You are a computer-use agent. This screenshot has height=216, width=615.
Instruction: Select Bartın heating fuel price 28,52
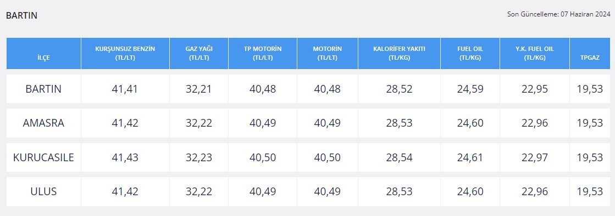coord(399,89)
